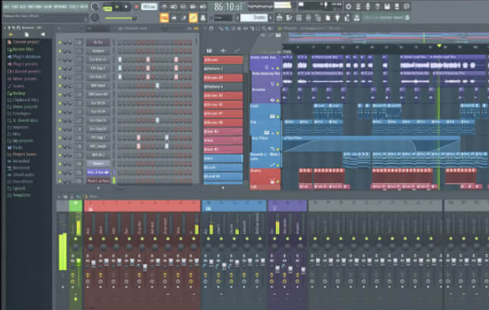Toggle the metronome icon
Image resolution: width=489 pixels, height=310 pixels.
pos(164,7)
